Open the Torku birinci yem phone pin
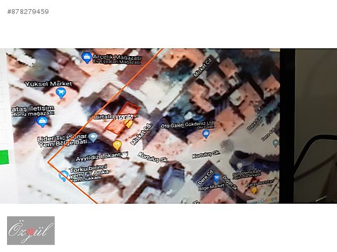The height and width of the screenshot is (252, 337). click(63, 176)
